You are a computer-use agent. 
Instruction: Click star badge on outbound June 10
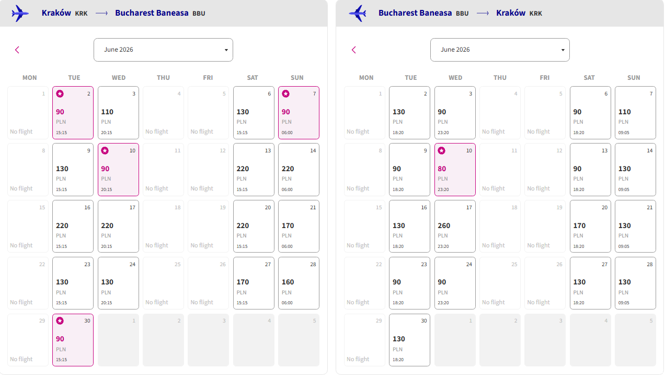[x=105, y=151]
